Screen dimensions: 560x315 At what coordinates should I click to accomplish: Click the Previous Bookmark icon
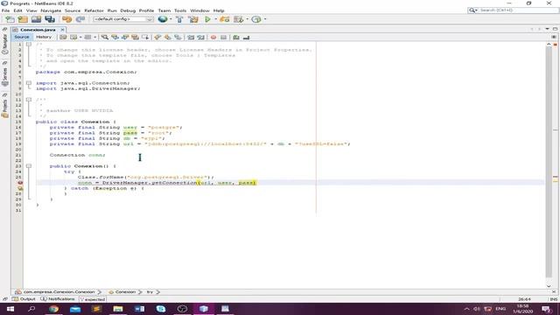click(x=157, y=37)
